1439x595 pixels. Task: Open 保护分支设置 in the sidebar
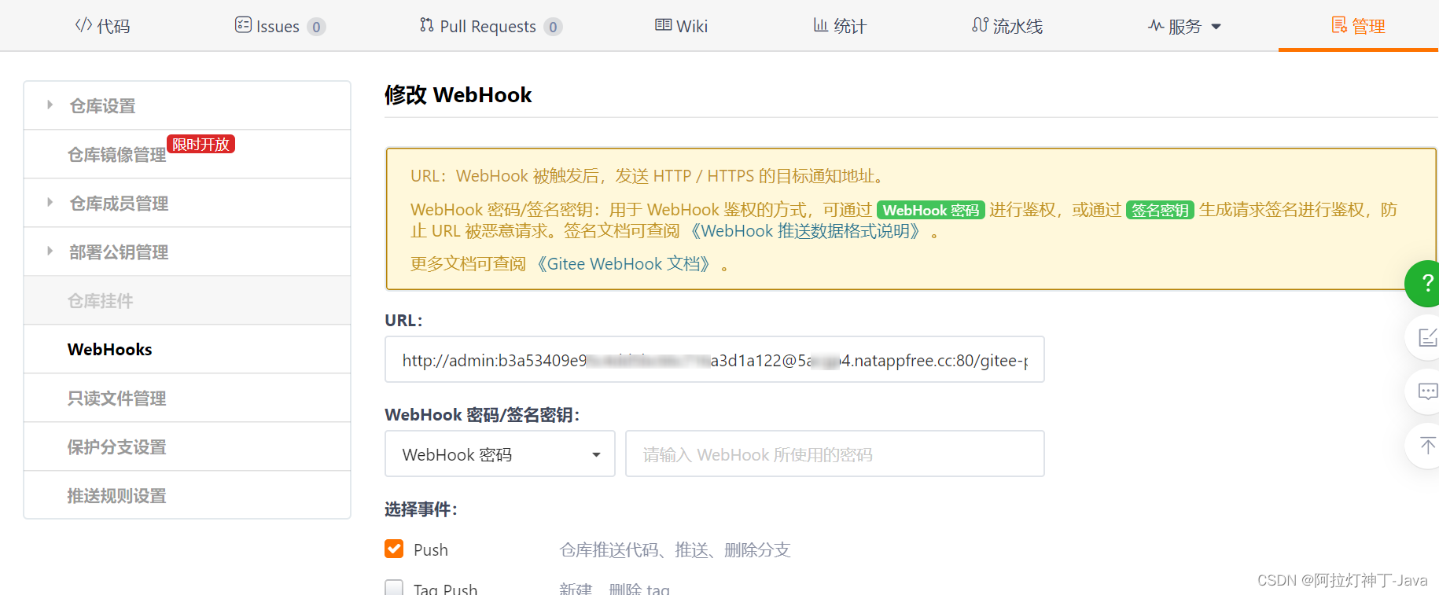click(x=187, y=446)
